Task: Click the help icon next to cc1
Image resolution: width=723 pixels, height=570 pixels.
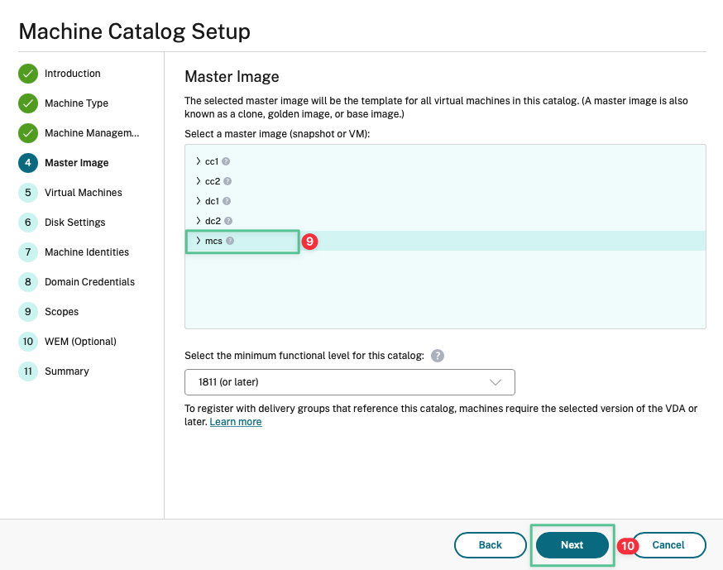Action: coord(226,161)
